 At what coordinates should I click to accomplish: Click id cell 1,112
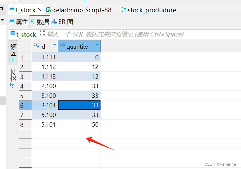45,67
